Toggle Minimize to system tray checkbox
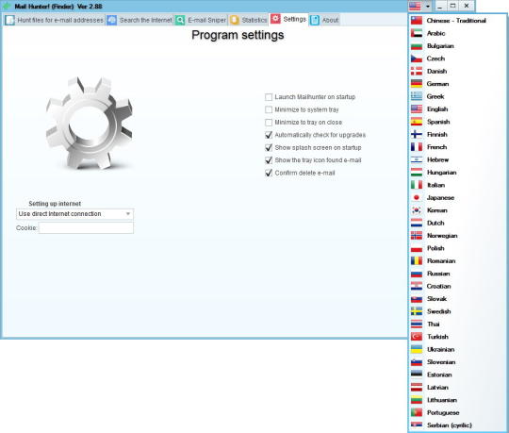The height and width of the screenshot is (433, 509). [x=269, y=109]
